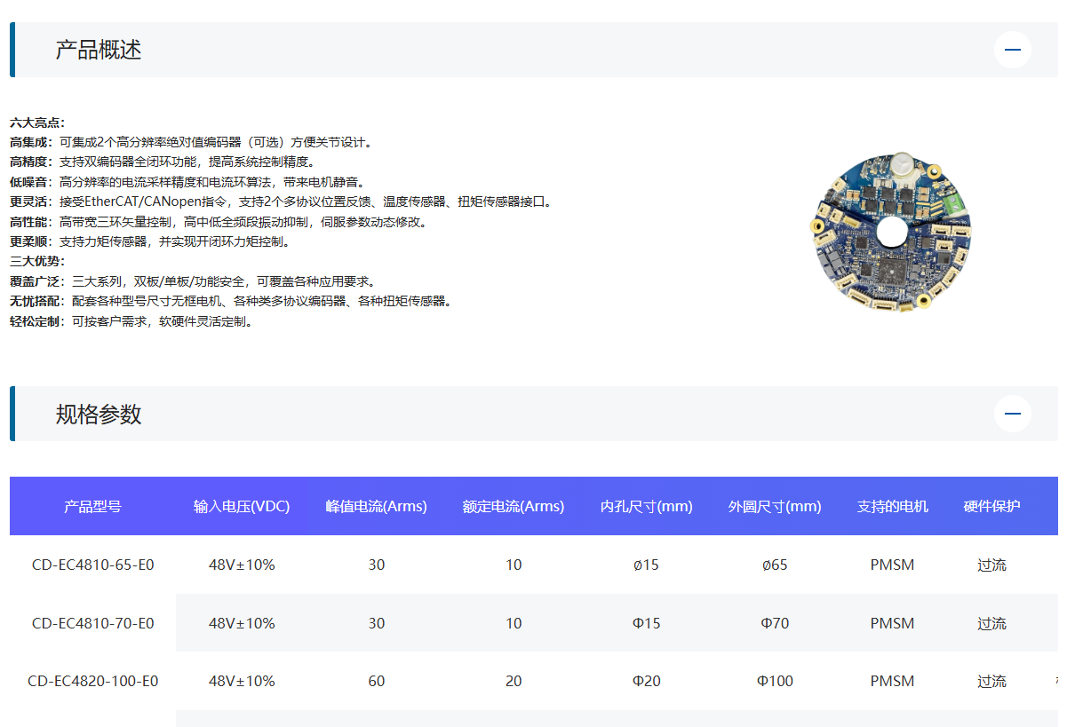Click the 外圆尺寸(mm) column header

click(775, 506)
